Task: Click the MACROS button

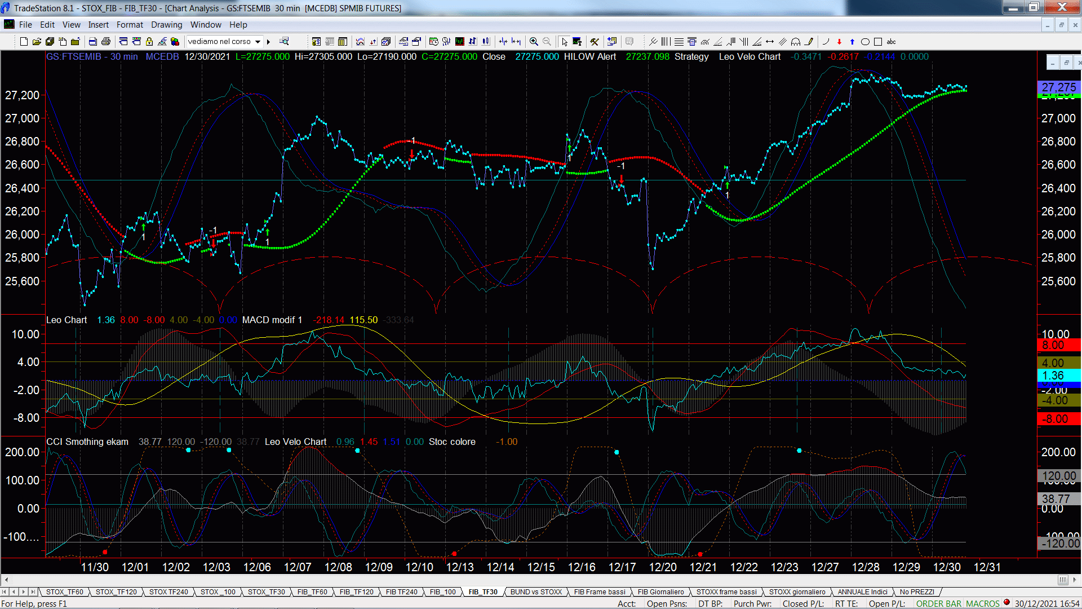Action: pyautogui.click(x=983, y=603)
